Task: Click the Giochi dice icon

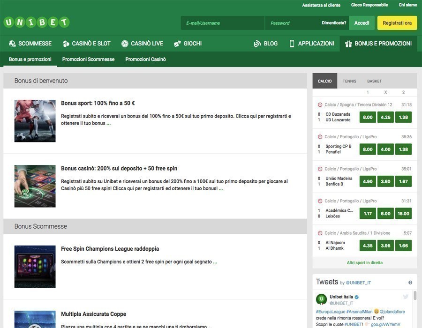Action: [x=177, y=44]
